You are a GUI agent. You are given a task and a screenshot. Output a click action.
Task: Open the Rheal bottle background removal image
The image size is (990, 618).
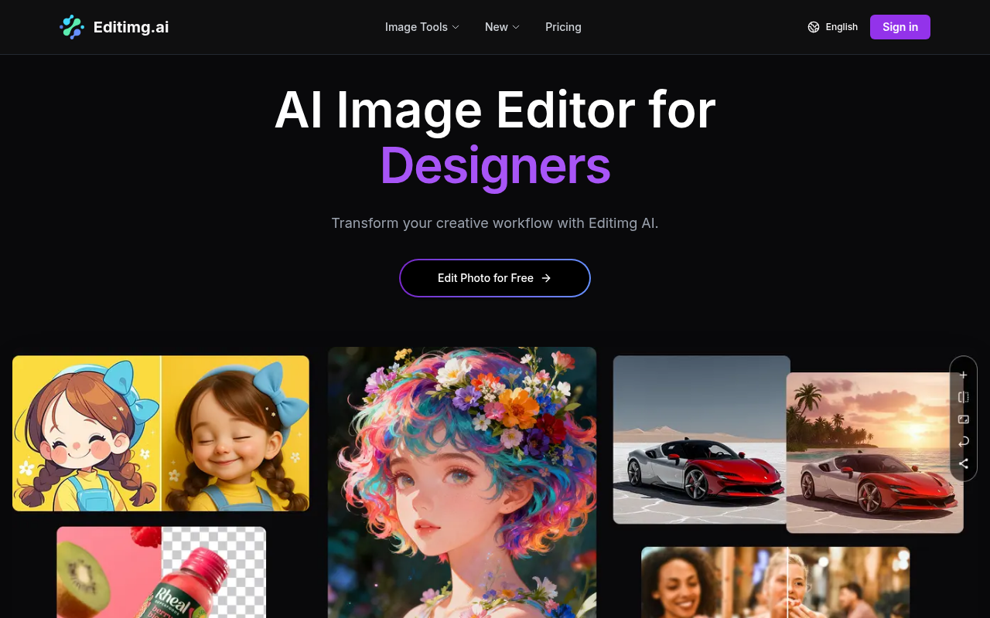coord(161,572)
